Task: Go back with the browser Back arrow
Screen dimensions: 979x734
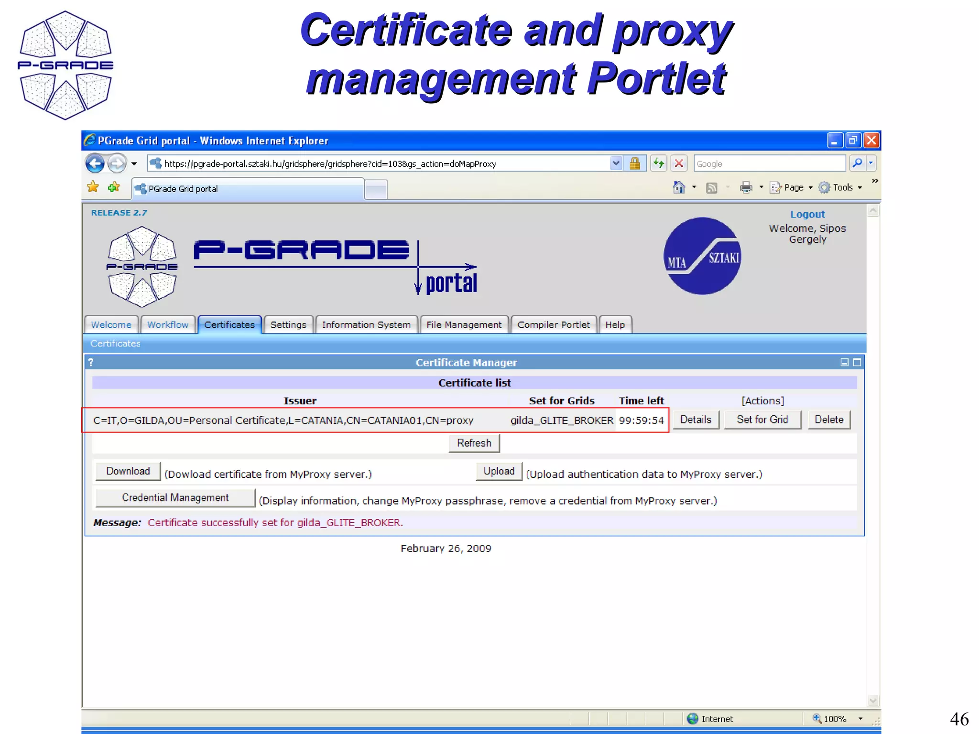Action: point(95,163)
